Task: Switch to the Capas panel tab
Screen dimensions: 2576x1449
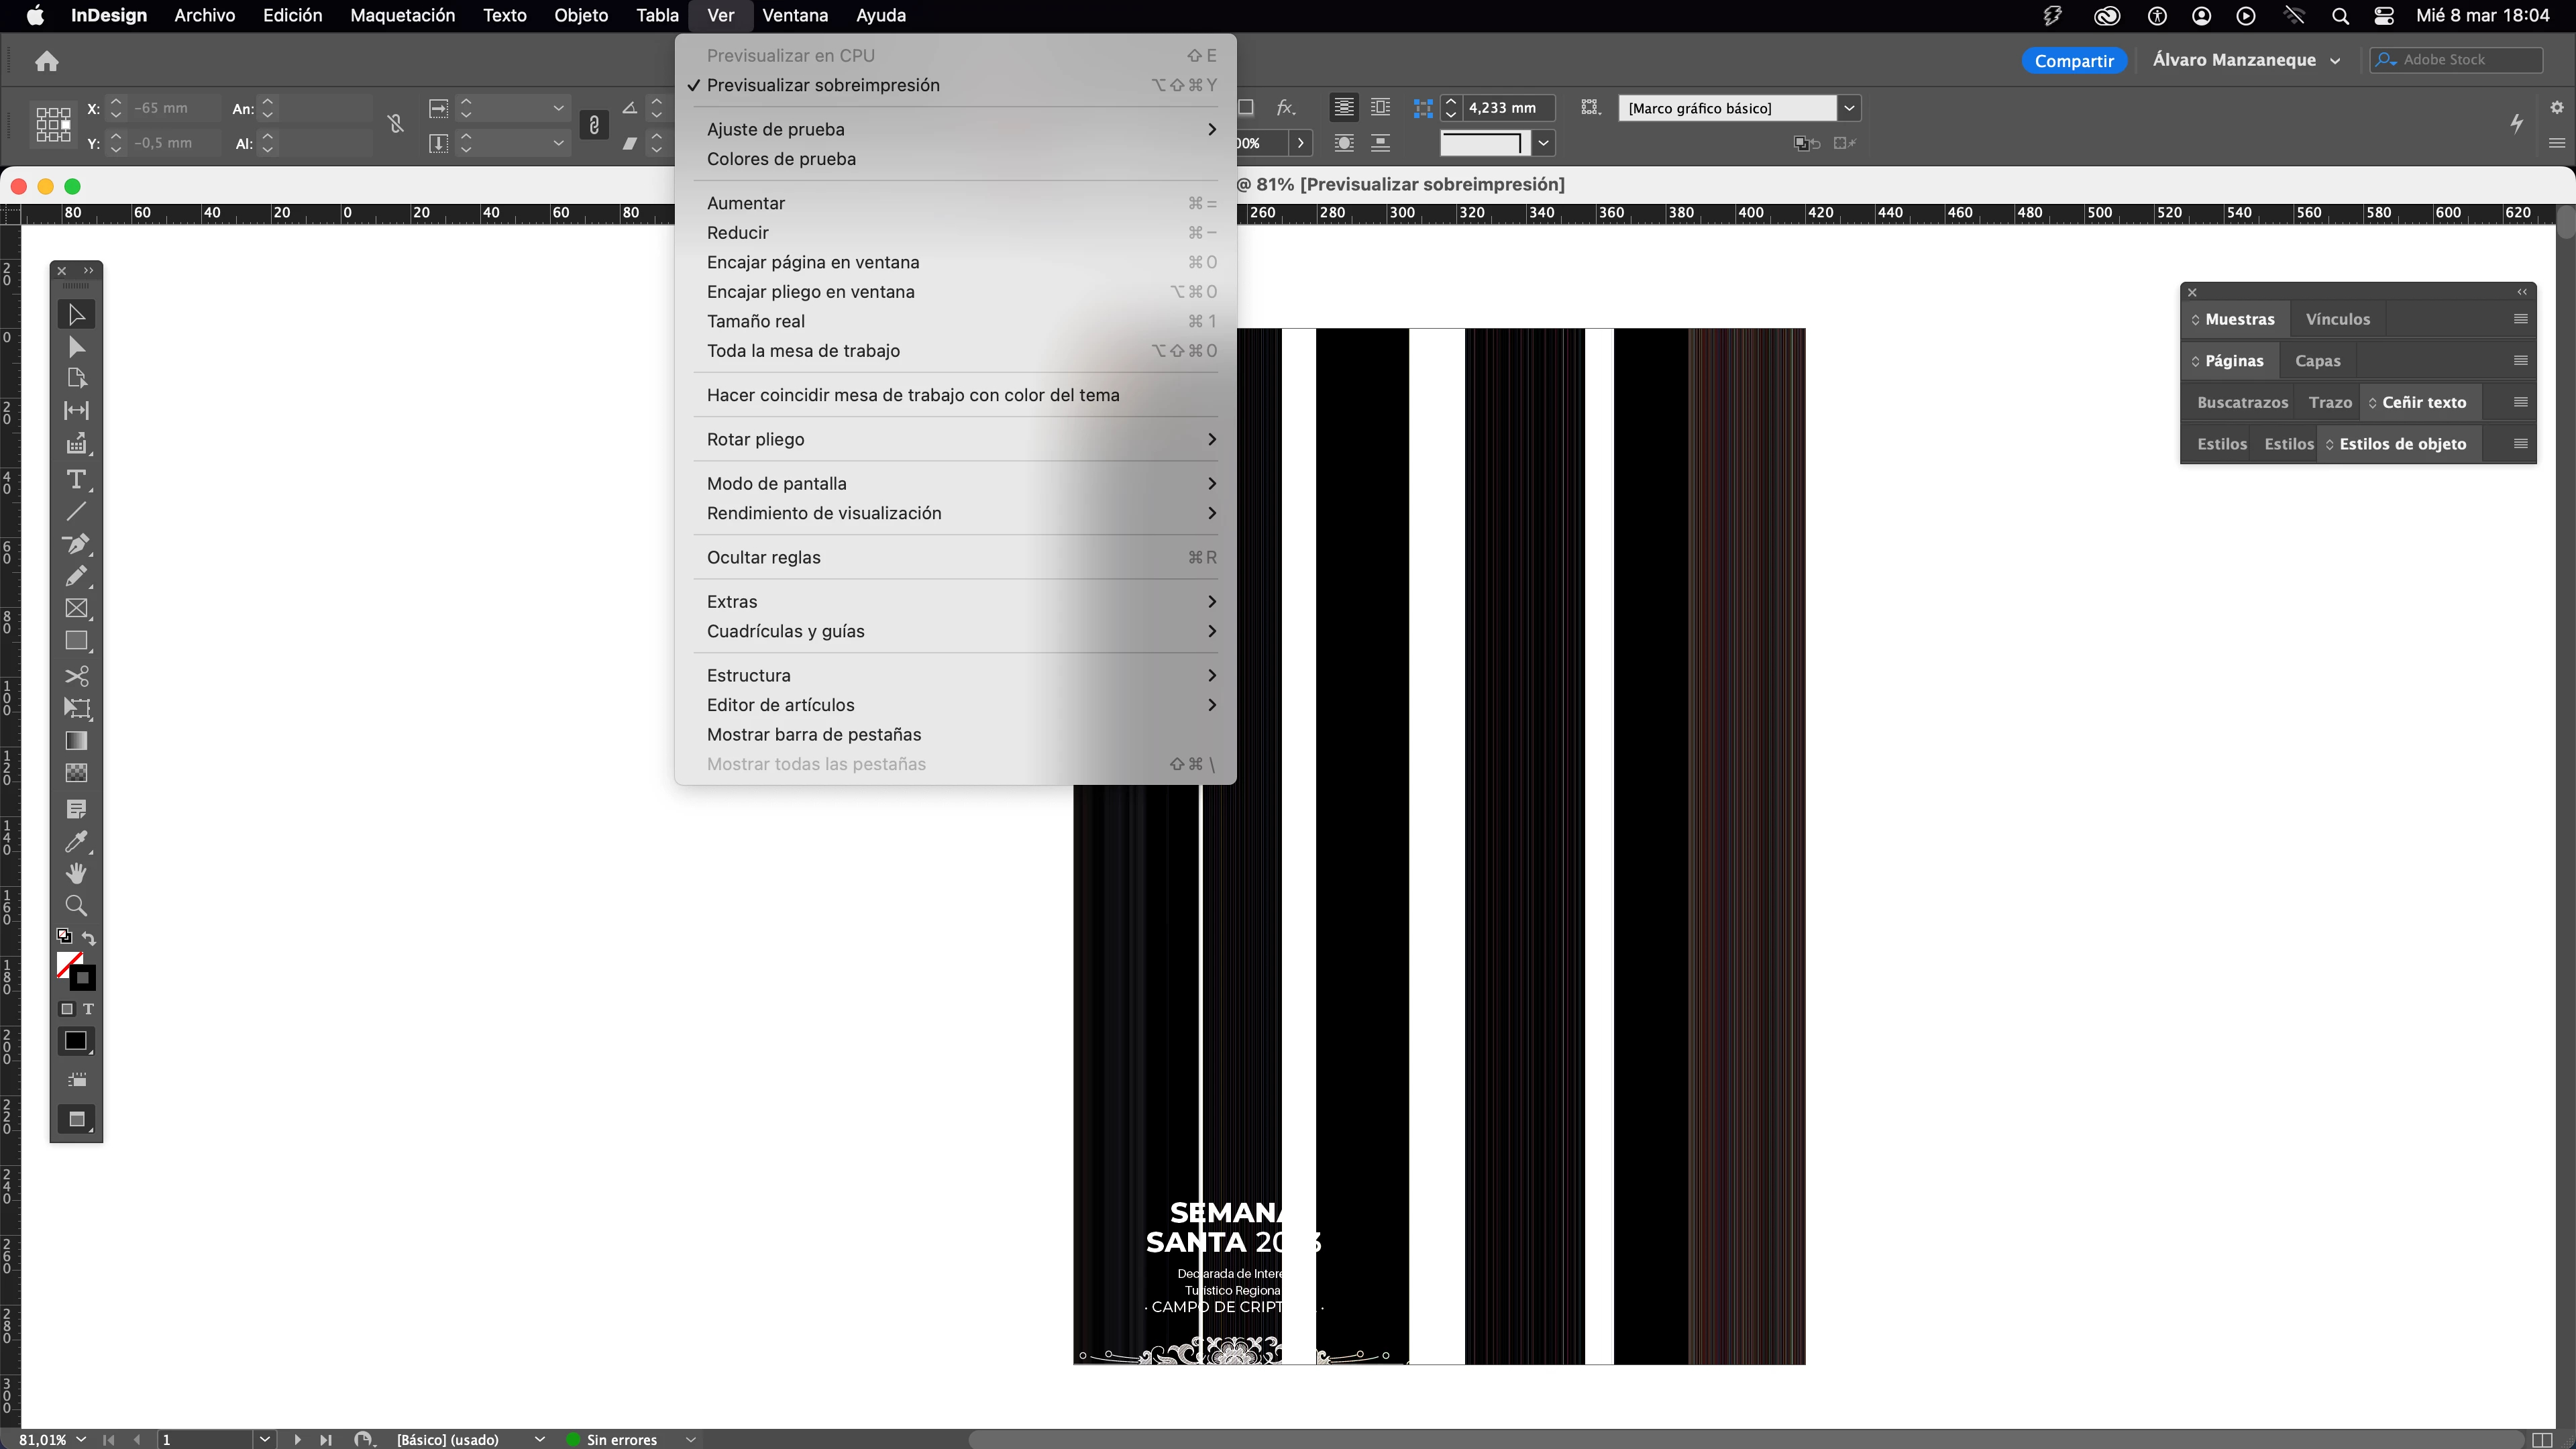Action: (x=2317, y=361)
